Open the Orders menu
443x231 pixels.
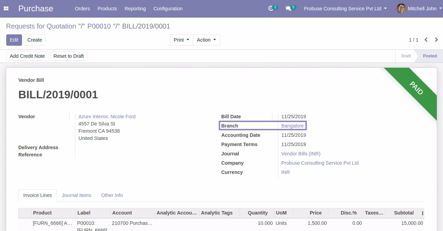click(x=82, y=9)
